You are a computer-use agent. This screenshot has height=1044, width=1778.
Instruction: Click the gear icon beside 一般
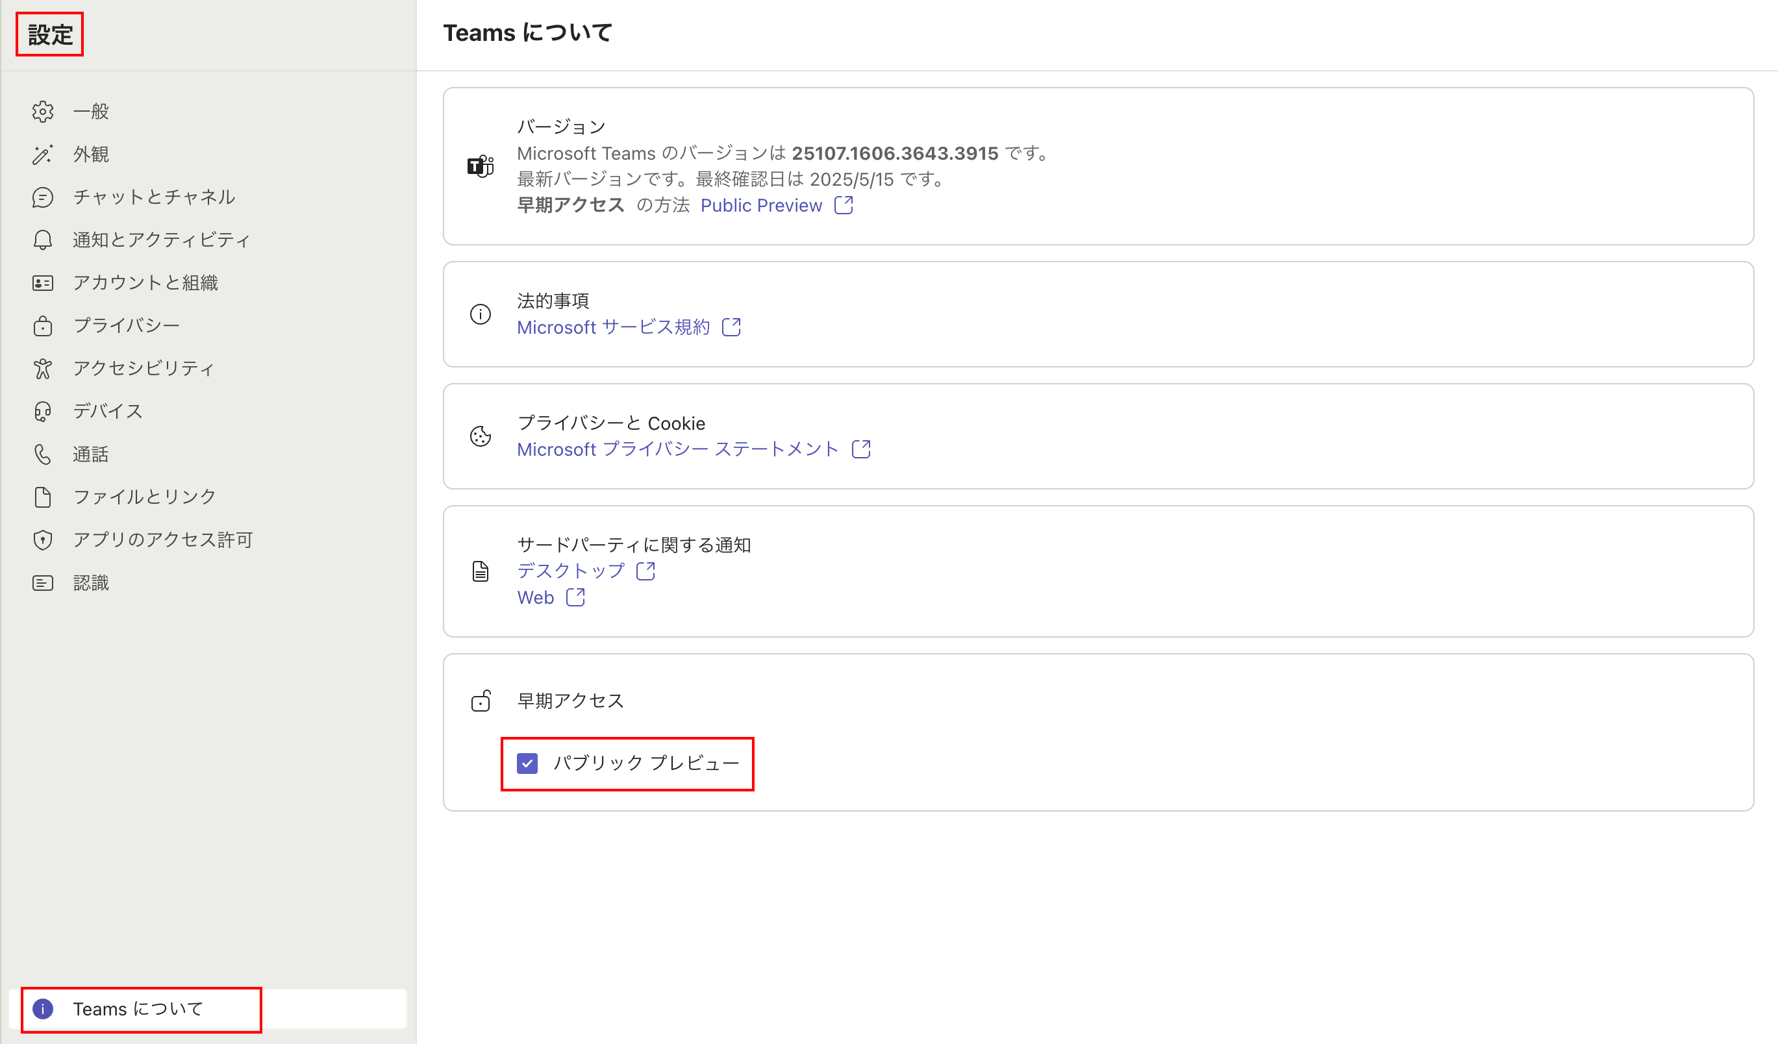coord(42,112)
